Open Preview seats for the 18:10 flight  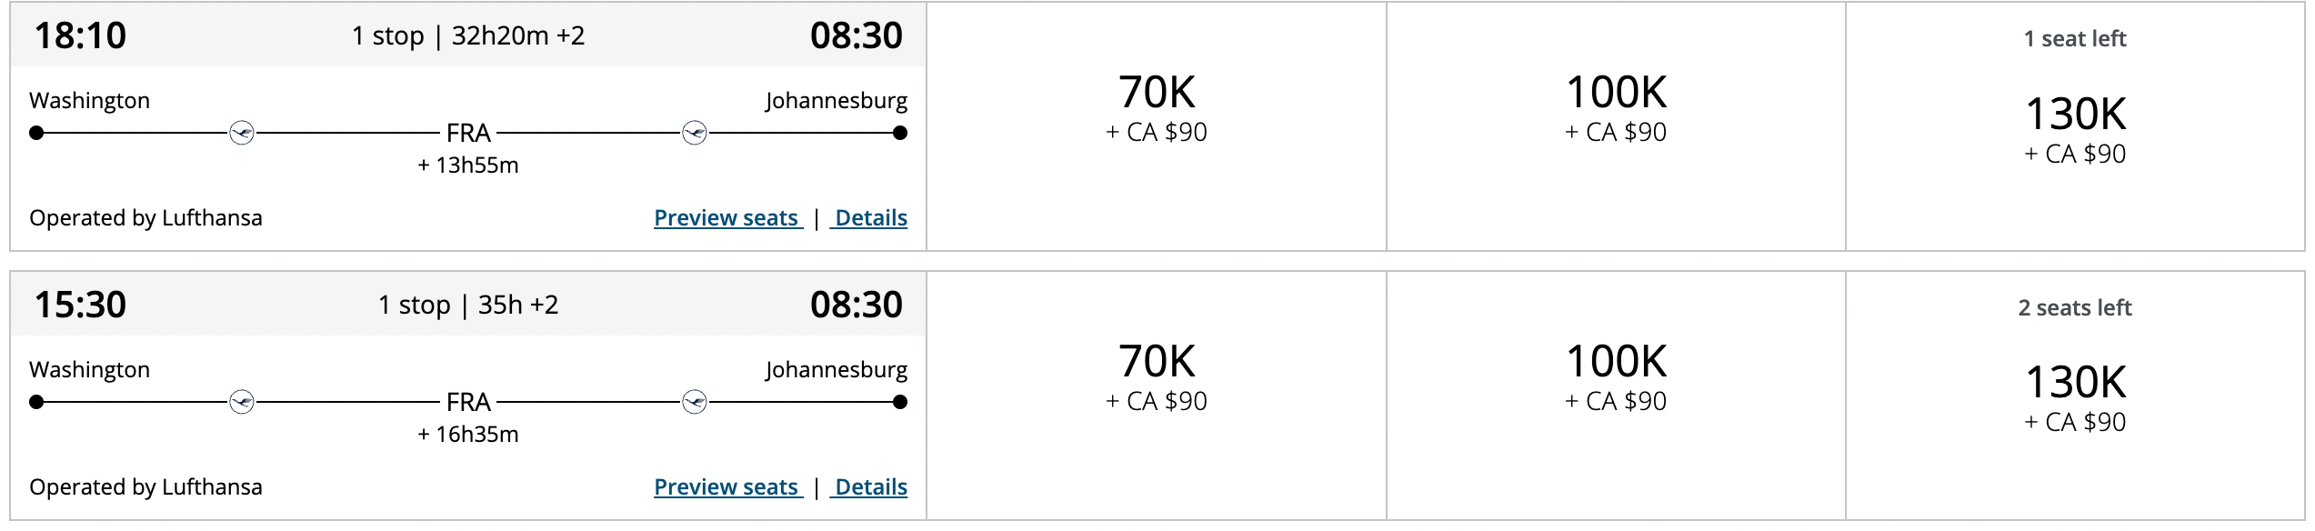(x=728, y=218)
